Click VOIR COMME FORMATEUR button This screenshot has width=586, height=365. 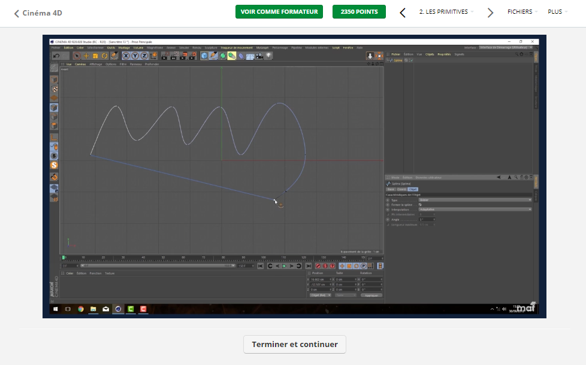click(279, 11)
